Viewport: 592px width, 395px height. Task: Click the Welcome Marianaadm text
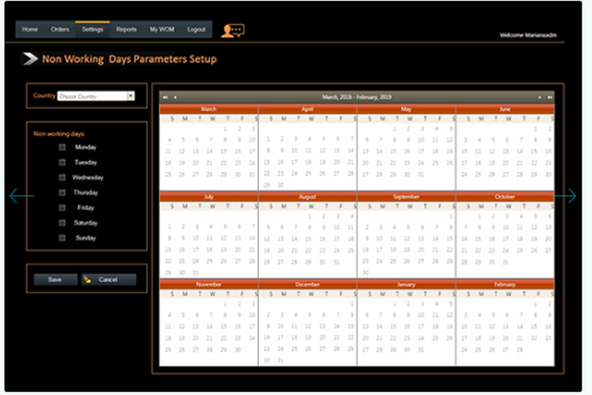528,35
